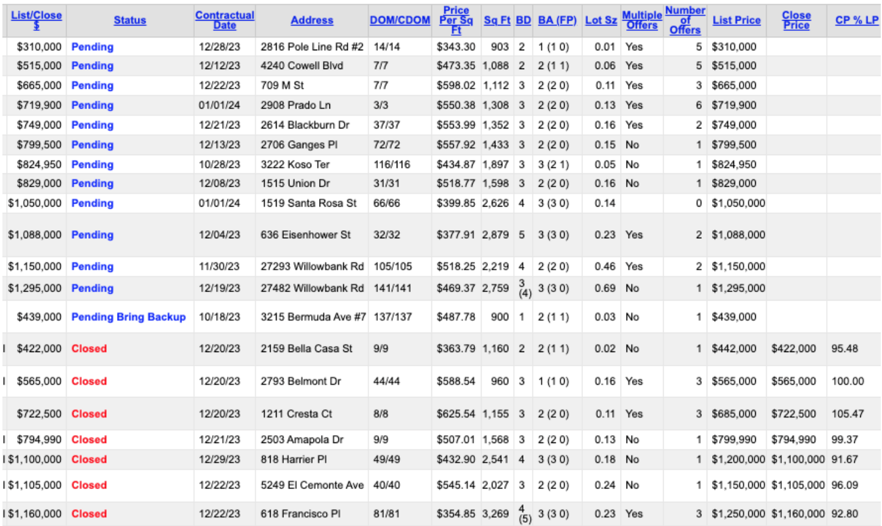882x526 pixels.
Task: Sort by Price Per Sq Ft header
Action: click(x=456, y=20)
